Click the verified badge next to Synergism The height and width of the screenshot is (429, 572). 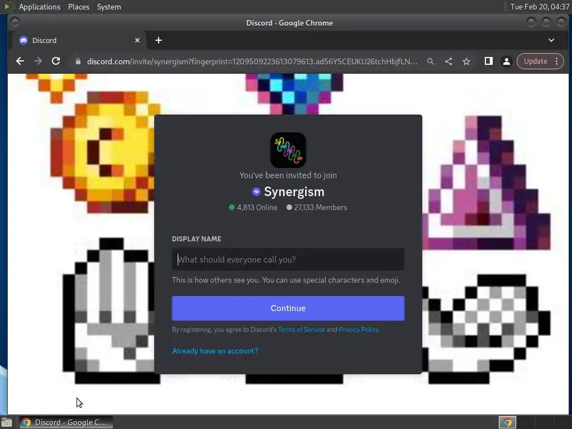pyautogui.click(x=256, y=192)
